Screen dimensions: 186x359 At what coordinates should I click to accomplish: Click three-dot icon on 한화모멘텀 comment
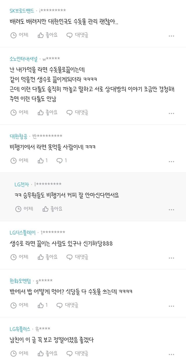click(x=171, y=306)
